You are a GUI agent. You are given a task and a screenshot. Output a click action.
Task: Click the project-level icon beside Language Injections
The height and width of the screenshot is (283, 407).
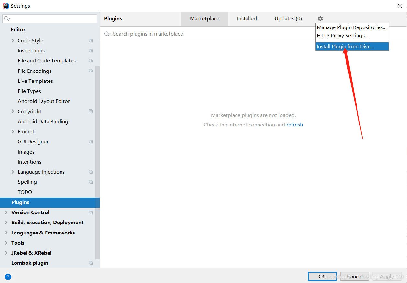tap(91, 172)
